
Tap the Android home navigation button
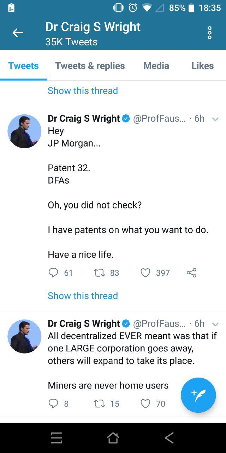(113, 438)
